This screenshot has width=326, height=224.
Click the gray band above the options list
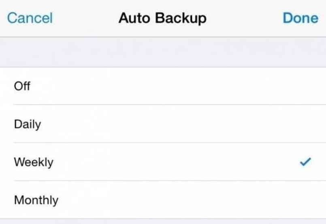[162, 52]
